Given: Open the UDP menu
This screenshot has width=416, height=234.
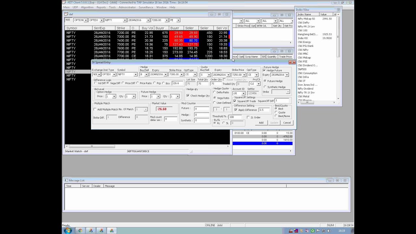Looking at the screenshot, I should [x=75, y=7].
